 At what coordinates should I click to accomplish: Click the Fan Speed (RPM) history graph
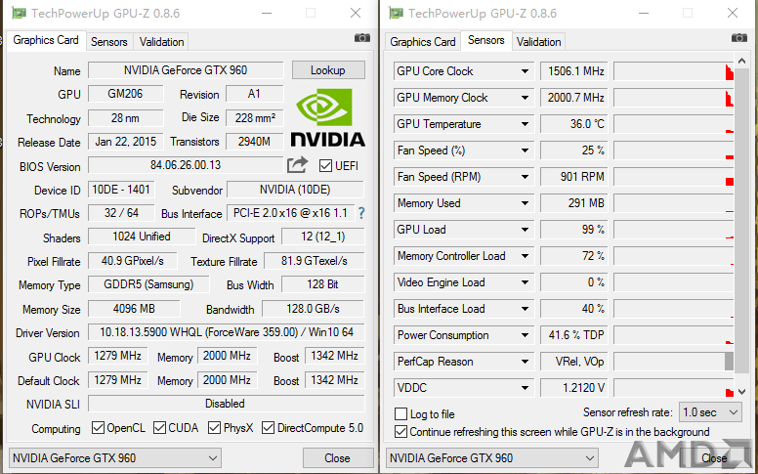[674, 177]
